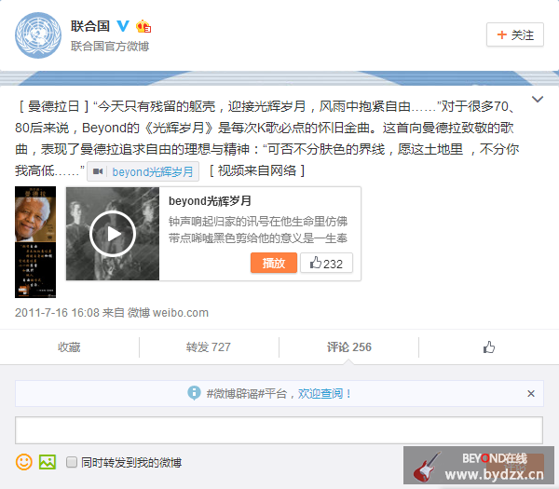
Task: Open the 转发 727 repost tab
Action: pyautogui.click(x=209, y=347)
